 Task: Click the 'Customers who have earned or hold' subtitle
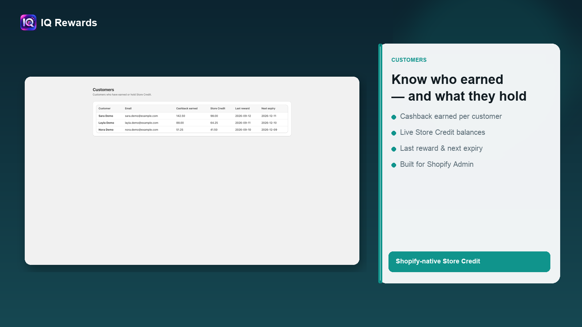[122, 94]
